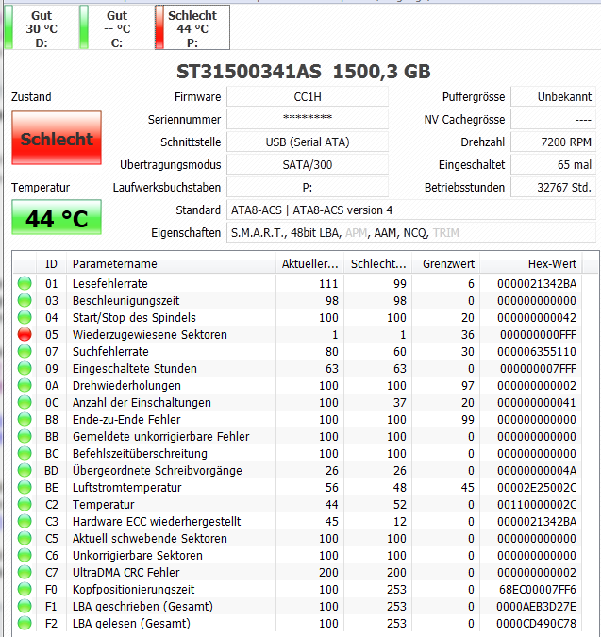Click green status icon for Anzahl der Einschaltungen
Image resolution: width=601 pixels, height=637 pixels.
(x=25, y=402)
